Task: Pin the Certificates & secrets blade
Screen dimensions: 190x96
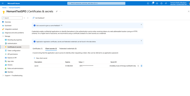Action: 57,11
